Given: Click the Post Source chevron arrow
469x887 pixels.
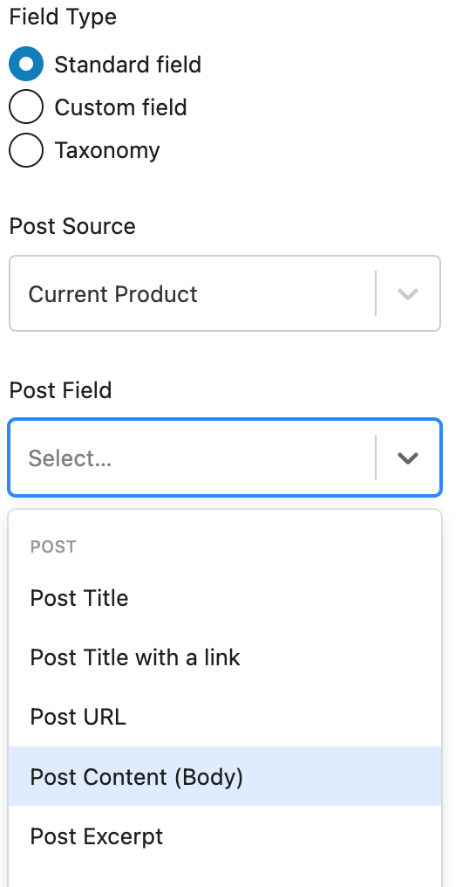Looking at the screenshot, I should 408,294.
